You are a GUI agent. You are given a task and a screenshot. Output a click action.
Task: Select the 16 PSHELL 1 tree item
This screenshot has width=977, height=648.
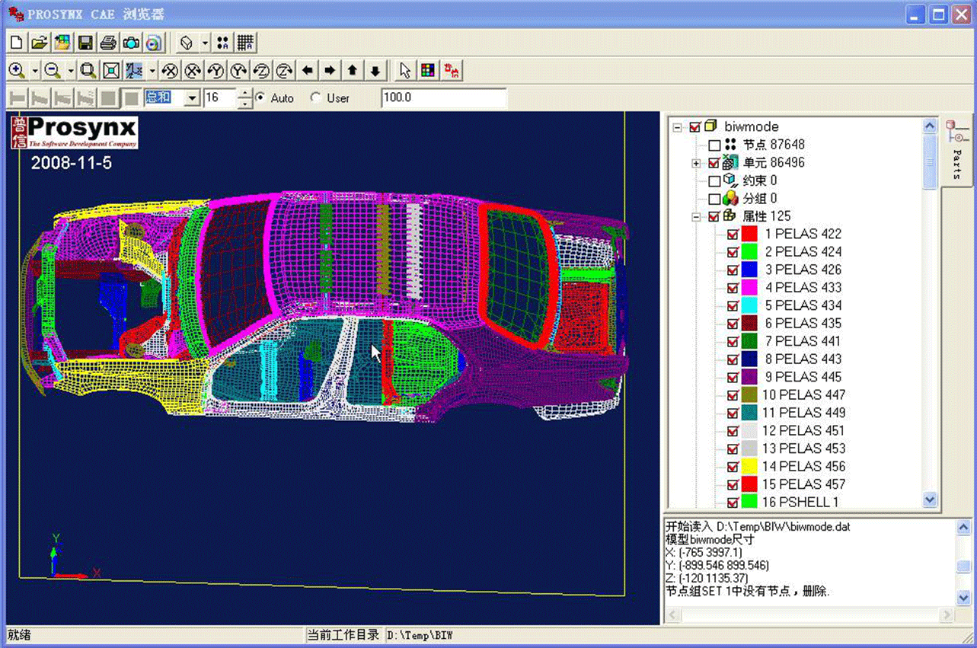800,502
